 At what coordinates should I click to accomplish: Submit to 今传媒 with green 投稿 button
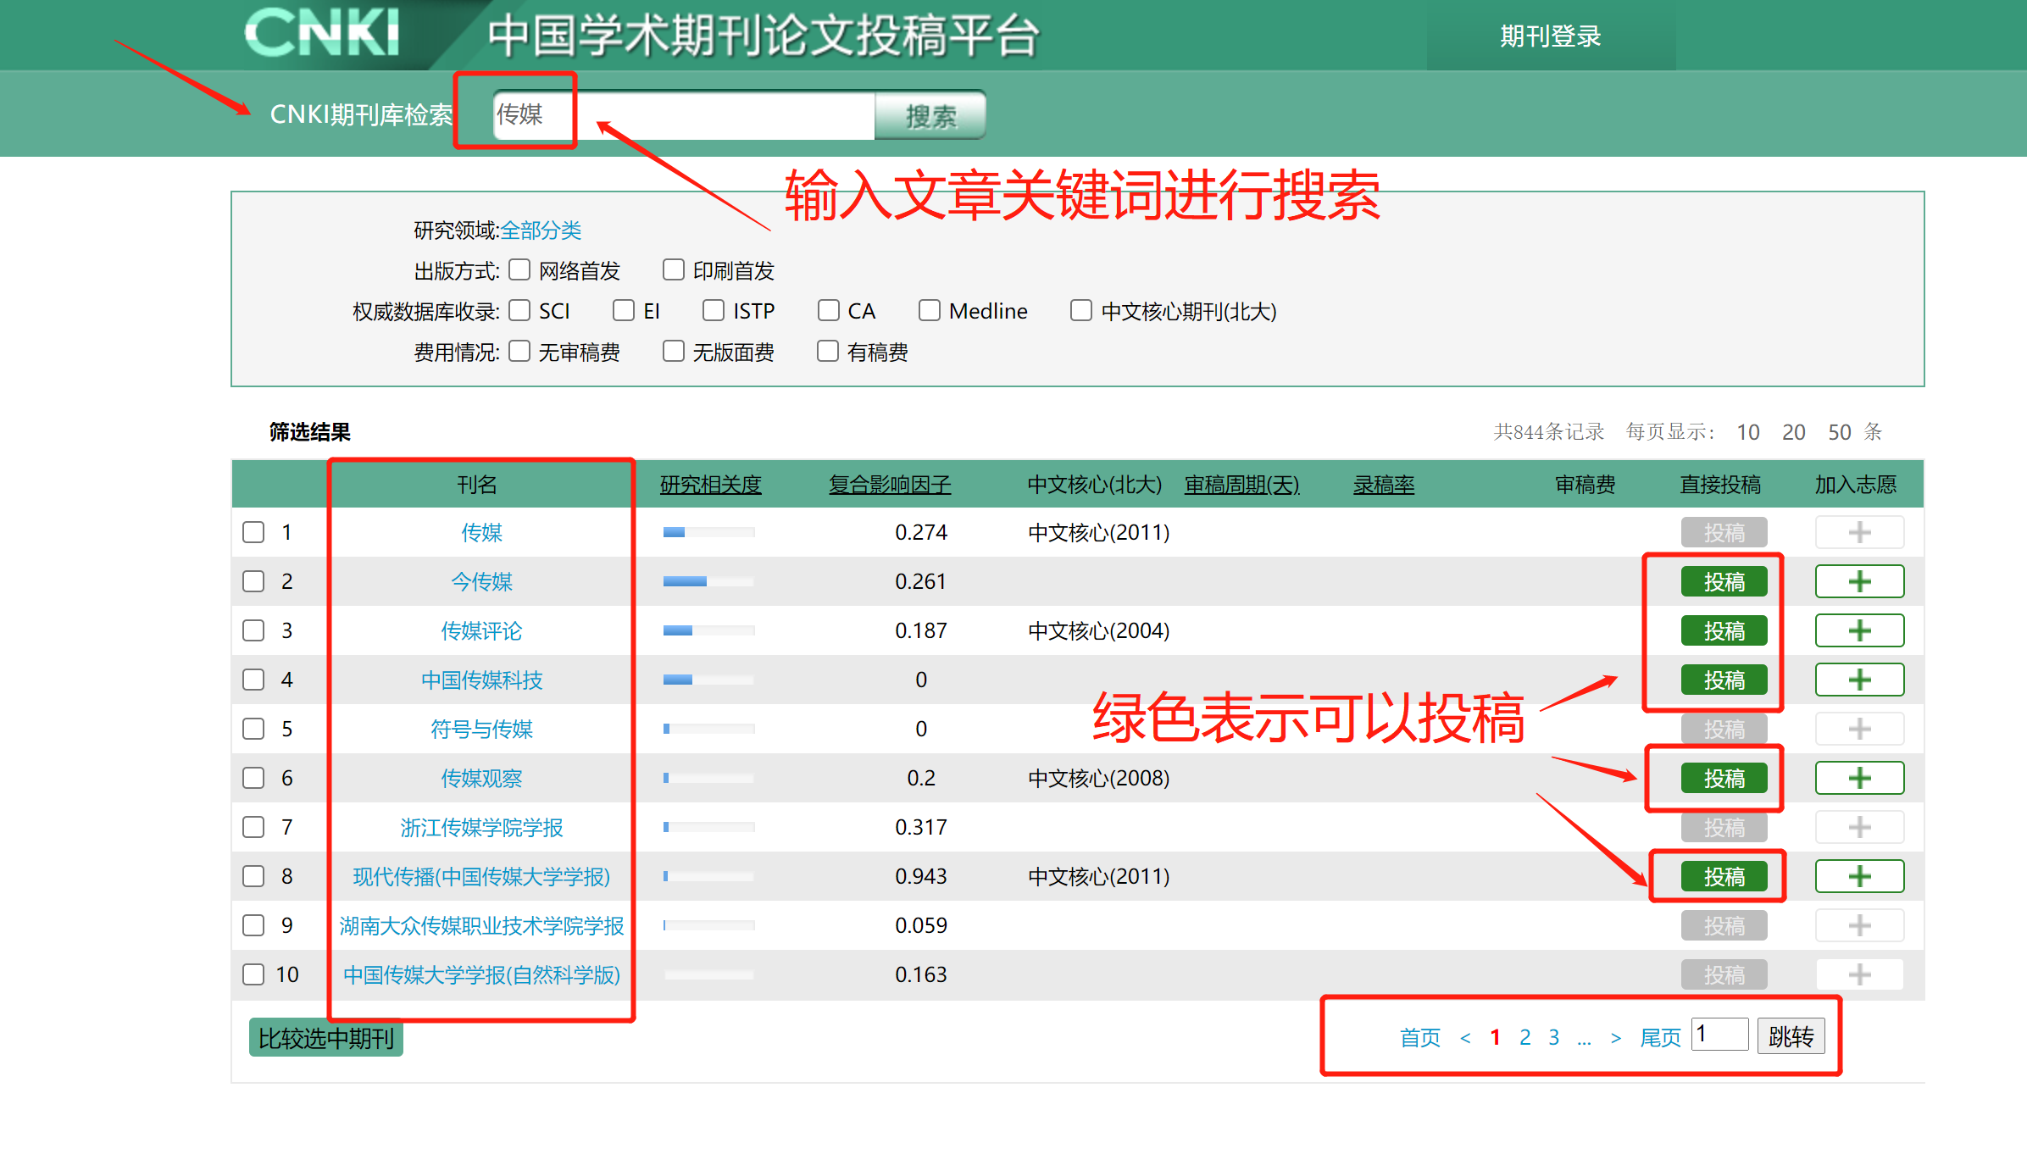(1724, 582)
